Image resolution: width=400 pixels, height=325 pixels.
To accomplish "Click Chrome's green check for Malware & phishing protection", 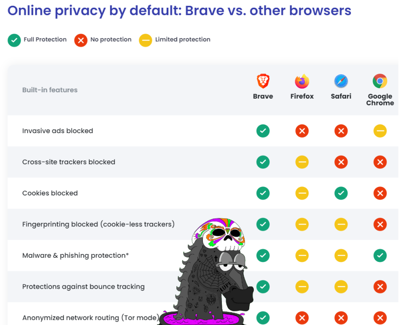I will tap(380, 255).
